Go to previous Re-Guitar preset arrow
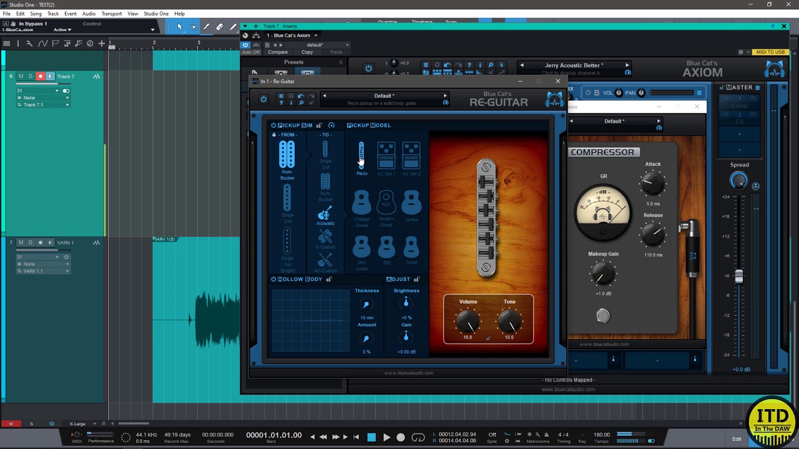 (x=324, y=96)
